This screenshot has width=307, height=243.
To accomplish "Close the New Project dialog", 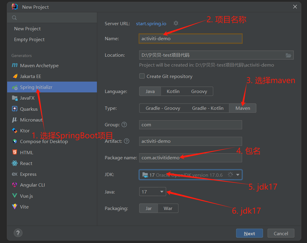I will 295,7.
